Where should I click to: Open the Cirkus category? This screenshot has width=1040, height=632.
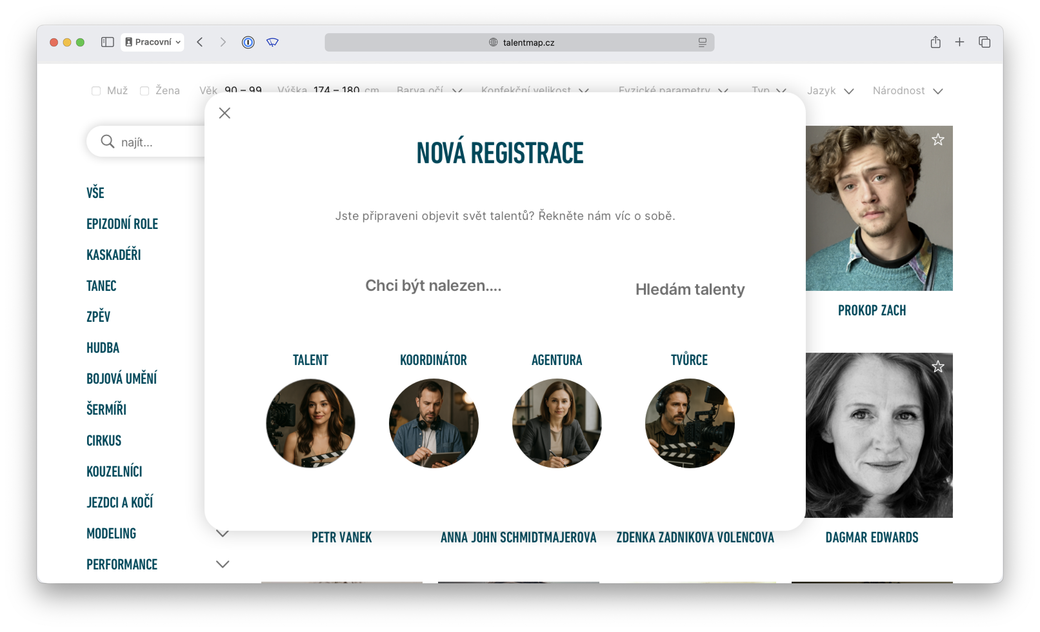pyautogui.click(x=104, y=441)
